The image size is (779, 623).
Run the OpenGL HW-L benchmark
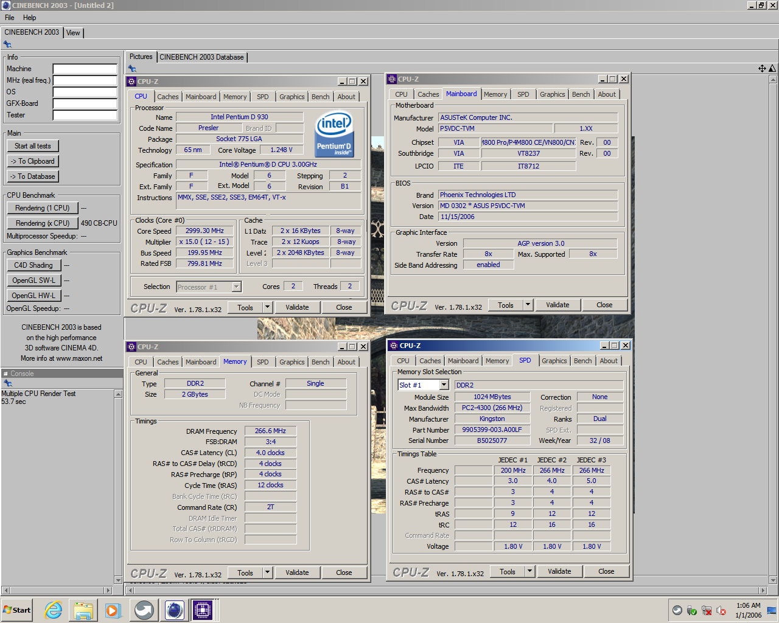coord(33,296)
